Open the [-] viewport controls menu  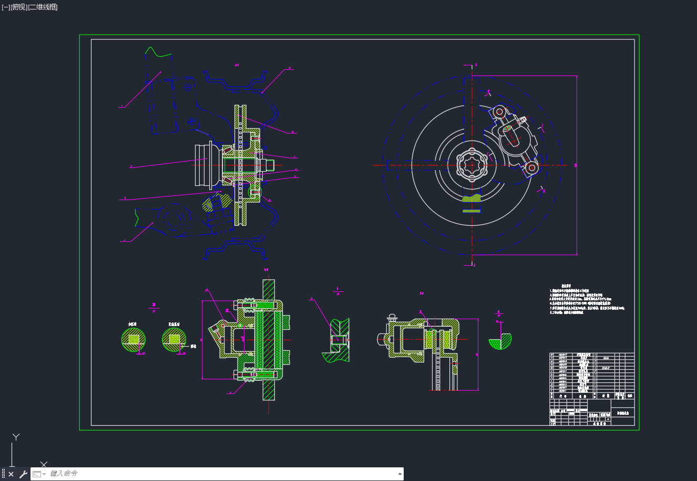[6, 7]
